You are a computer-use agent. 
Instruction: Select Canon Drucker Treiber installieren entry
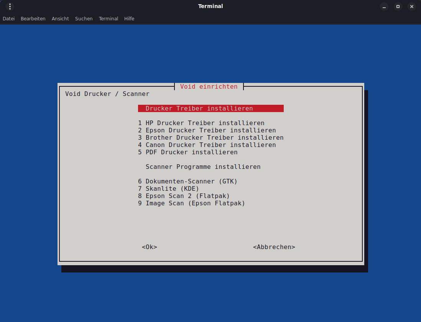(207, 145)
